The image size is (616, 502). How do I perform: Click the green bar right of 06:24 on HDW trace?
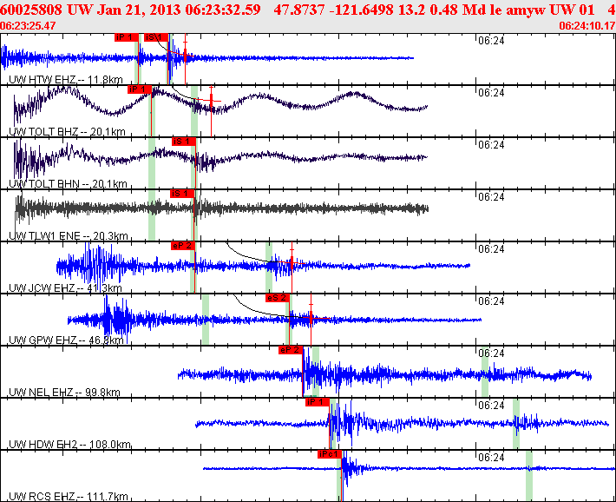click(516, 424)
